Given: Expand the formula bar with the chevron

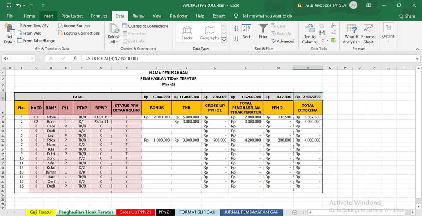Looking at the screenshot, I should (x=418, y=58).
